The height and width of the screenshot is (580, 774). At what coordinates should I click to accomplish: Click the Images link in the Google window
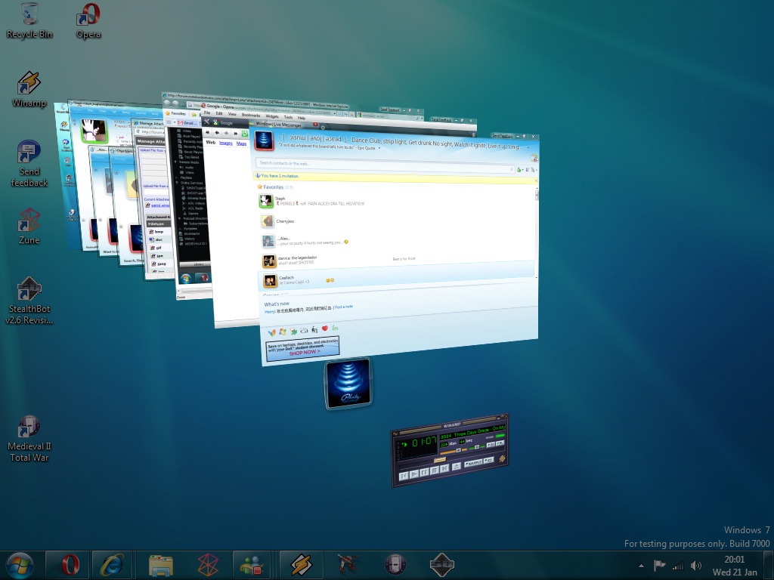[225, 143]
